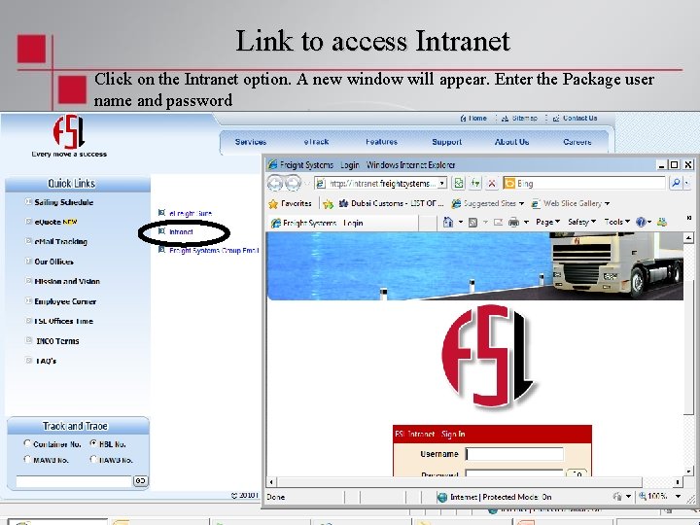Click the vertical scrollbar down arrow
The height and width of the screenshot is (525, 700).
point(688,472)
